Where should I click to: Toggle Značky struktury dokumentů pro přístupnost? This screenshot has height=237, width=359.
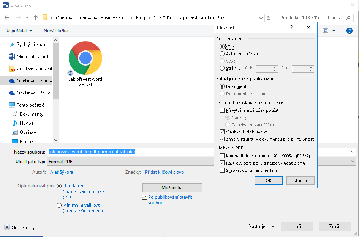point(222,139)
